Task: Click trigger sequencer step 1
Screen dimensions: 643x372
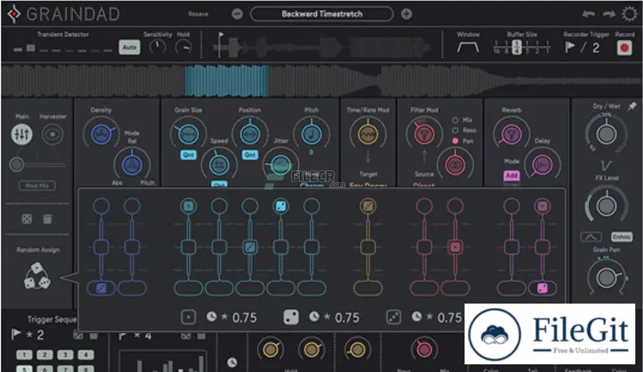Action: pyautogui.click(x=24, y=355)
